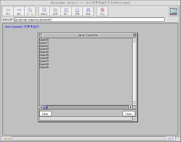Click the 'Count3' line in console
Screen dimensions: 181x142
click(44, 49)
